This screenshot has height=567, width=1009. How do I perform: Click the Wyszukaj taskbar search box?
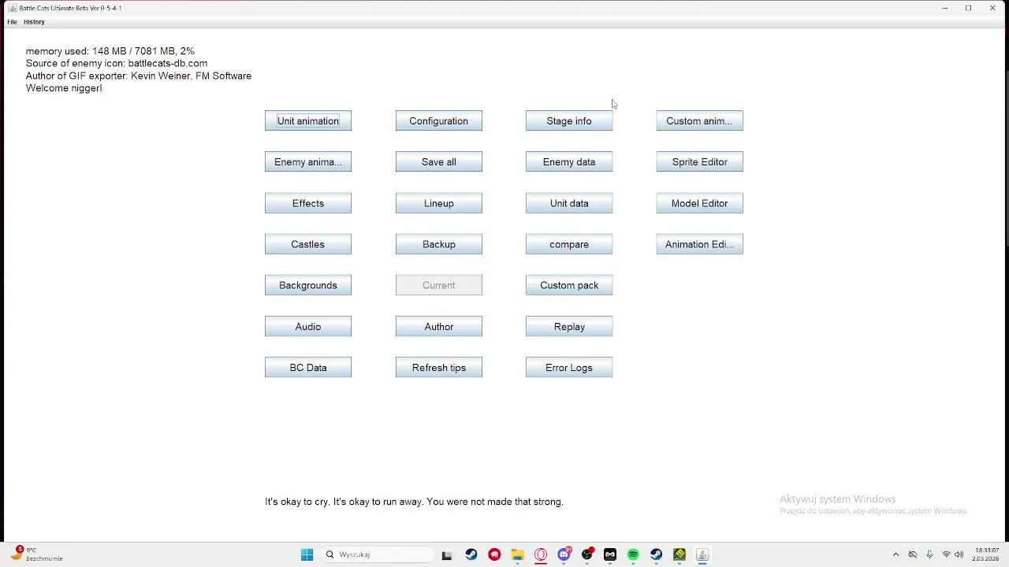coord(378,554)
